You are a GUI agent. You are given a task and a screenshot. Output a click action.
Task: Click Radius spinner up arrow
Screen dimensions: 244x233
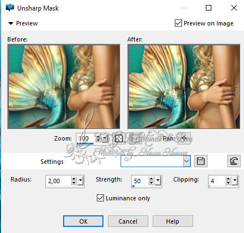pyautogui.click(x=74, y=179)
